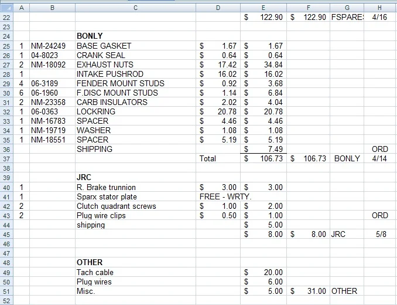Select the column H header
397x305 pixels.
click(379, 7)
